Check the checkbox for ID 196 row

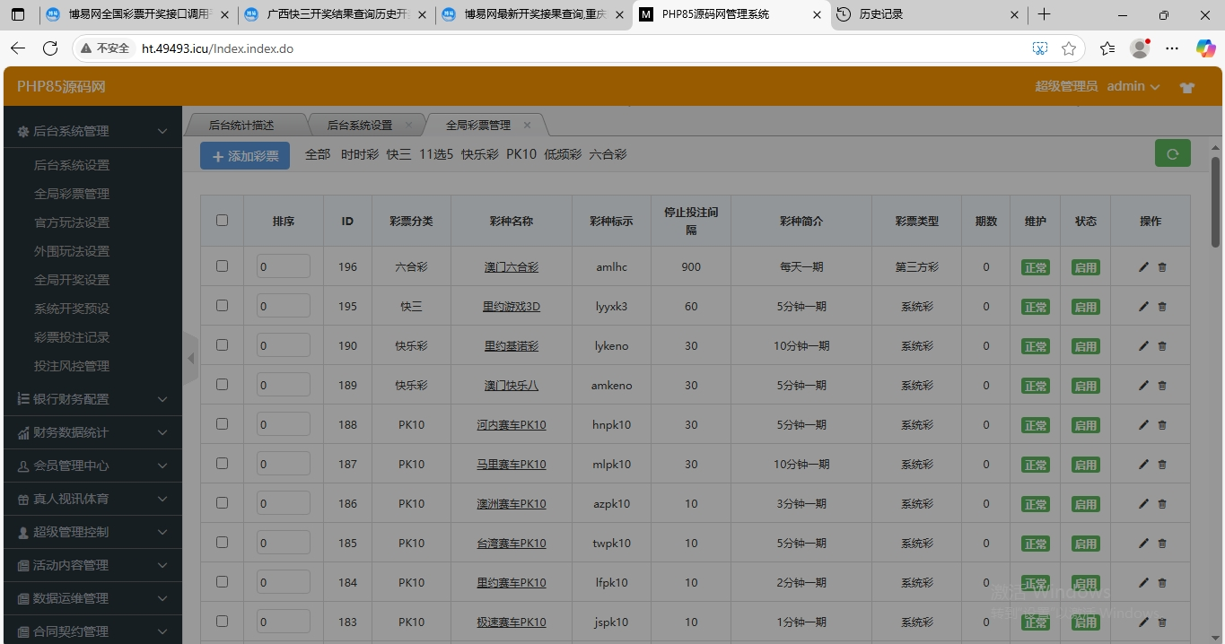point(223,266)
